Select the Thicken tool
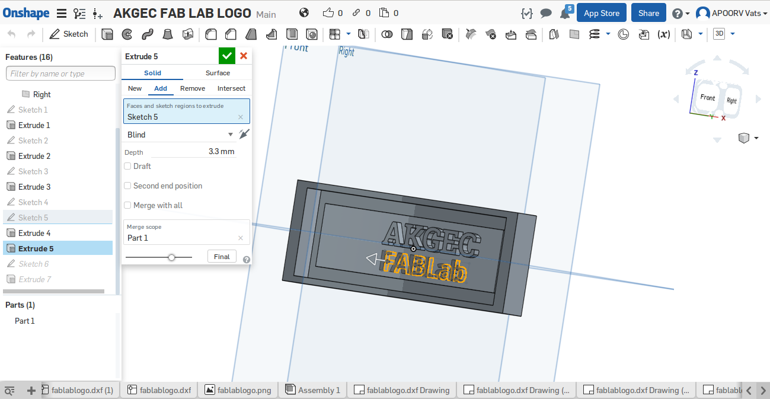 [188, 34]
